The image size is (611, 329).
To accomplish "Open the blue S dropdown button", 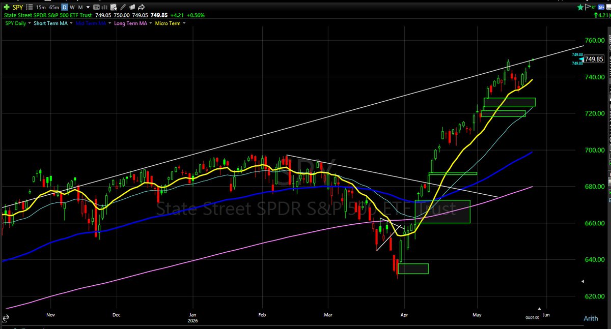I will [x=601, y=7].
